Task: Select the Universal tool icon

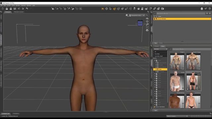Action: (106, 9)
